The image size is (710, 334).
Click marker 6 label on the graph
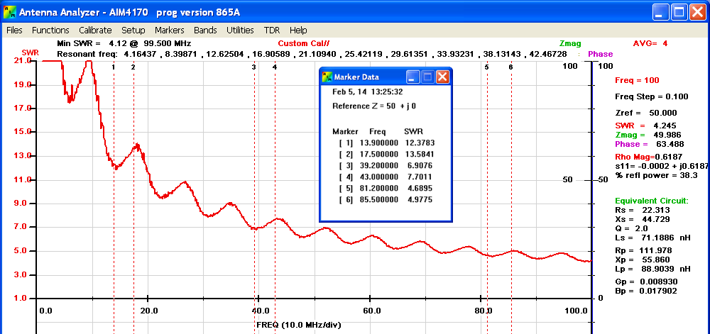[x=510, y=67]
